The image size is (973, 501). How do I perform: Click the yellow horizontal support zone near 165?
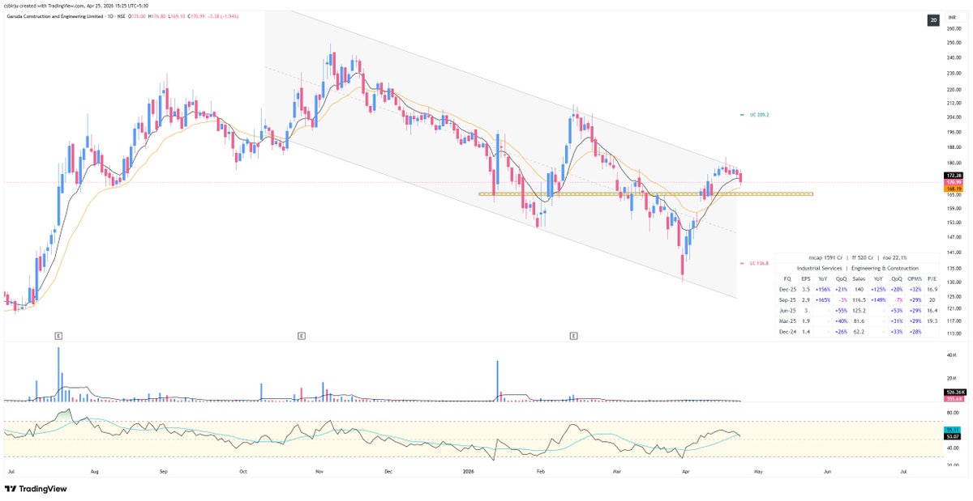click(x=645, y=194)
